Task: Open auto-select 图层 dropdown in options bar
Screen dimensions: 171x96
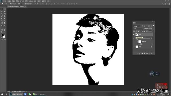Action: point(20,4)
